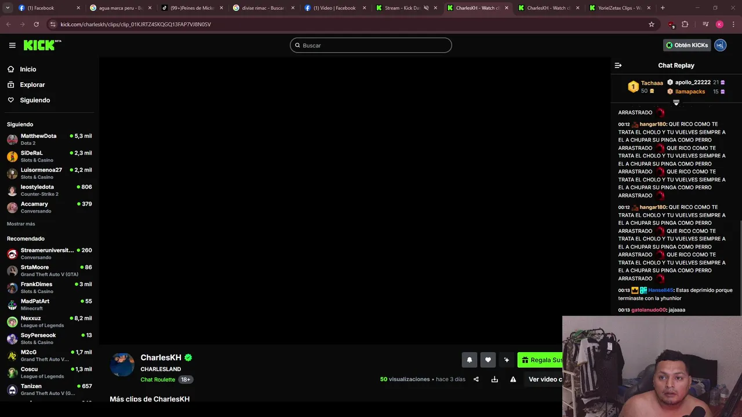Open Luisormenoa27 channel in sidebar
The image size is (742, 417).
pos(49,173)
